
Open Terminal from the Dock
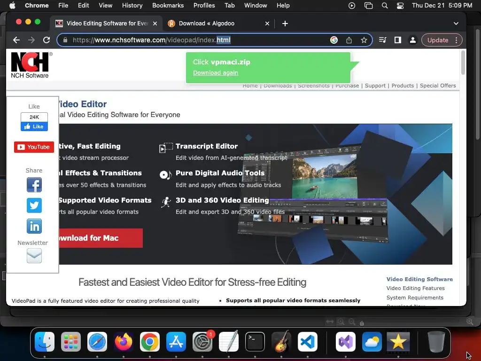(255, 342)
